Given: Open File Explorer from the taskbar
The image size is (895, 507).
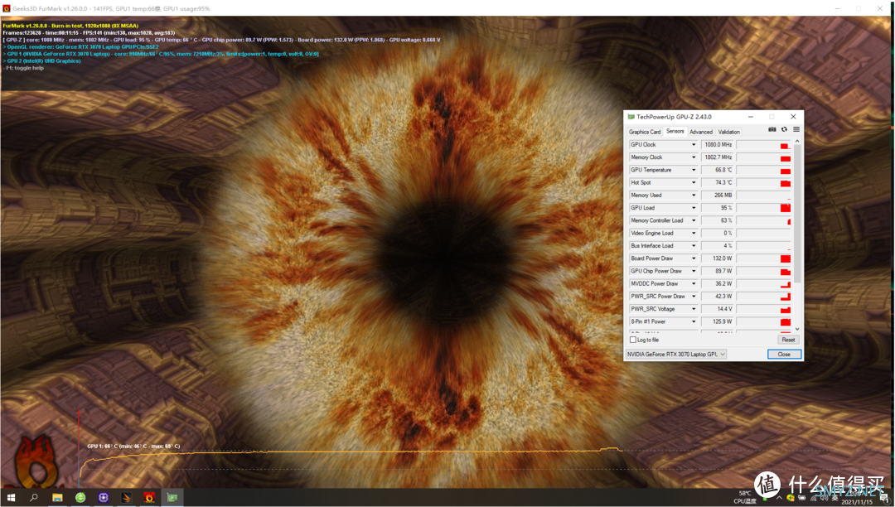Looking at the screenshot, I should tap(57, 497).
